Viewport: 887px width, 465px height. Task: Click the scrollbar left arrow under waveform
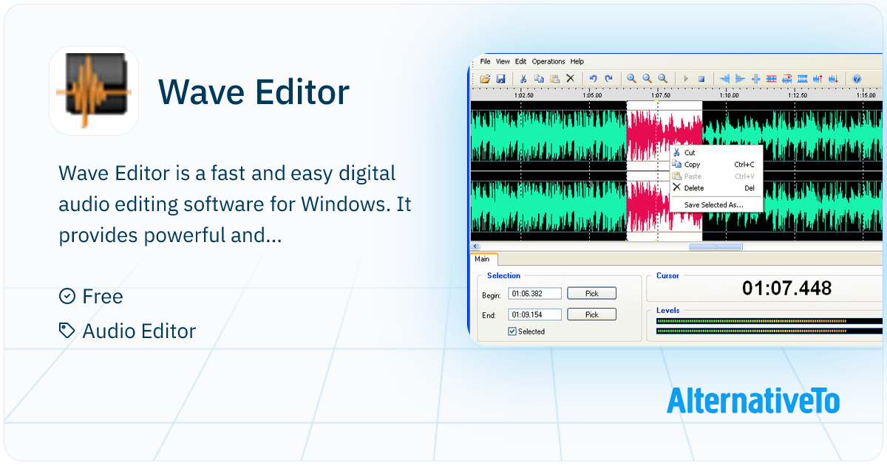pyautogui.click(x=475, y=247)
